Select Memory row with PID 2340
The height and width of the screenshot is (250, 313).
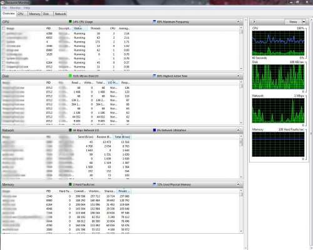coord(66,196)
